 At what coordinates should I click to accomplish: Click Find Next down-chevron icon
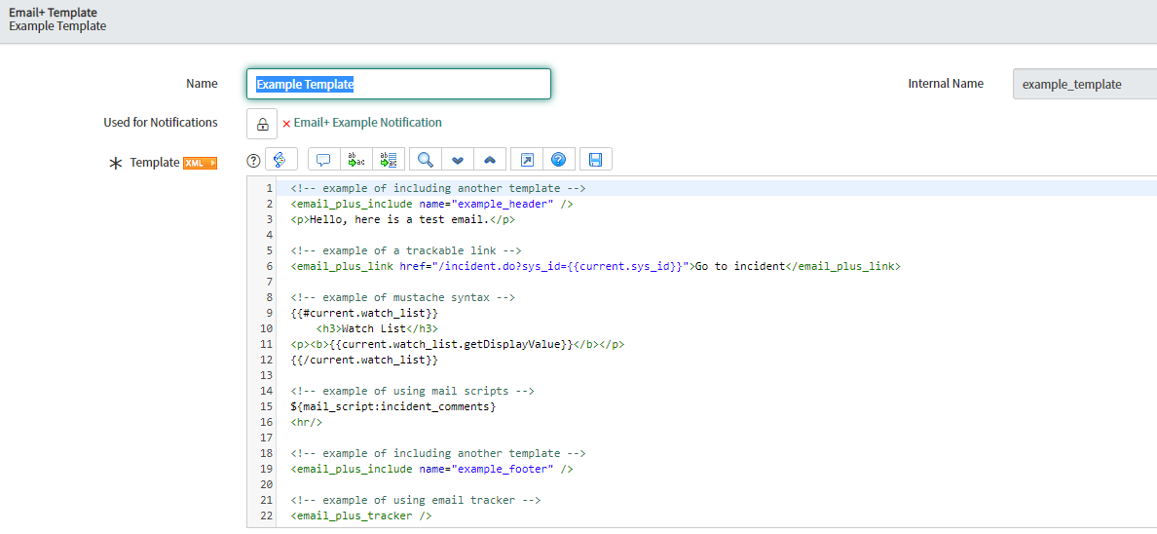coord(458,160)
